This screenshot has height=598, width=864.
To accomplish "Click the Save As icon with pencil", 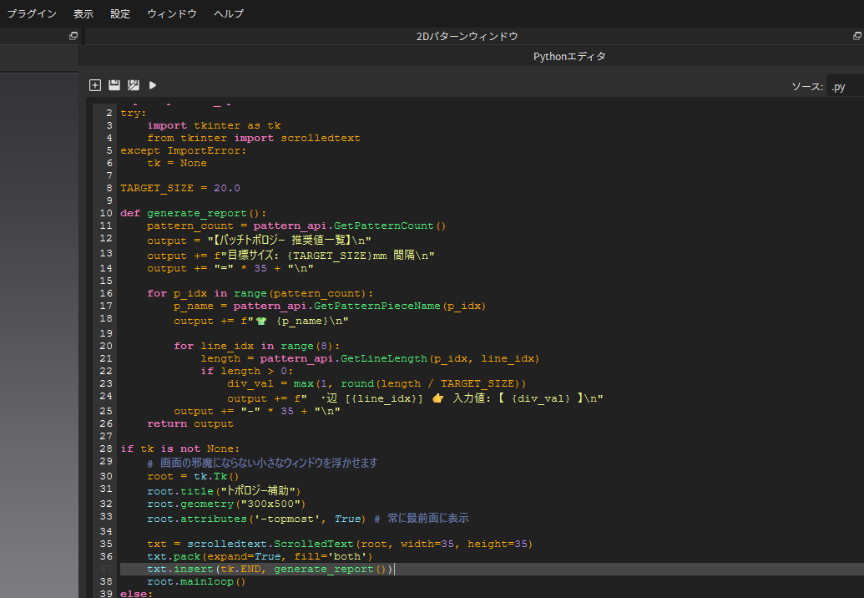I will click(x=134, y=85).
